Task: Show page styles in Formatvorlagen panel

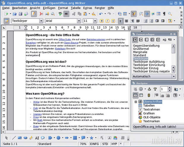Action: 153,40
